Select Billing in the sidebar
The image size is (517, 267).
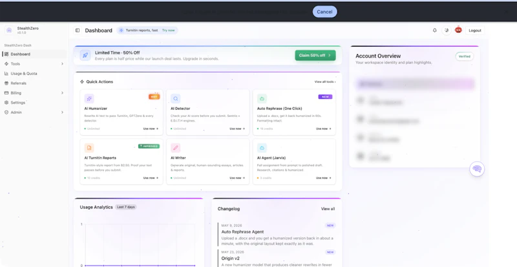pos(34,93)
